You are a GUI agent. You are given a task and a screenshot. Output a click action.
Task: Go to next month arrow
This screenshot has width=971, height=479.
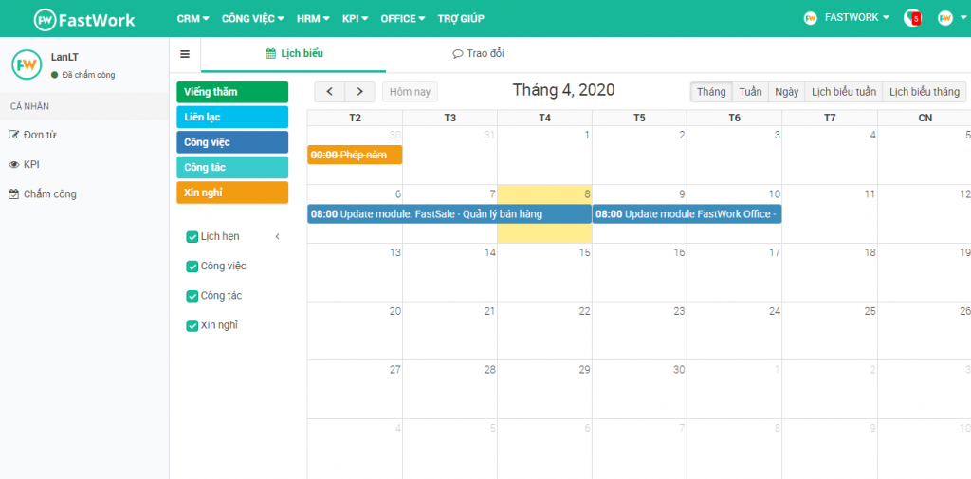tap(359, 92)
